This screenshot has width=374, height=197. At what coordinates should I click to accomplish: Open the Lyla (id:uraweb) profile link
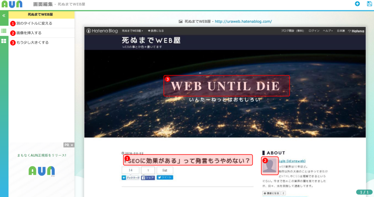292,161
